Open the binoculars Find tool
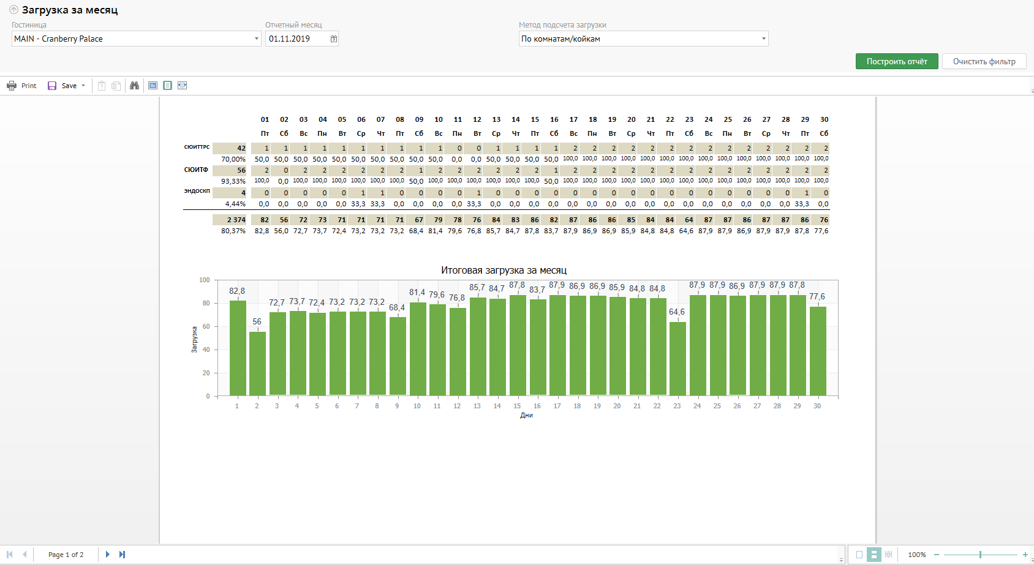Image resolution: width=1034 pixels, height=565 pixels. (134, 86)
